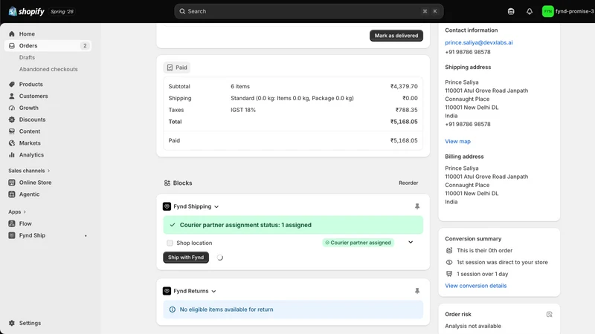Click the Search field
Screen dimensions: 595x334
[x=309, y=11]
